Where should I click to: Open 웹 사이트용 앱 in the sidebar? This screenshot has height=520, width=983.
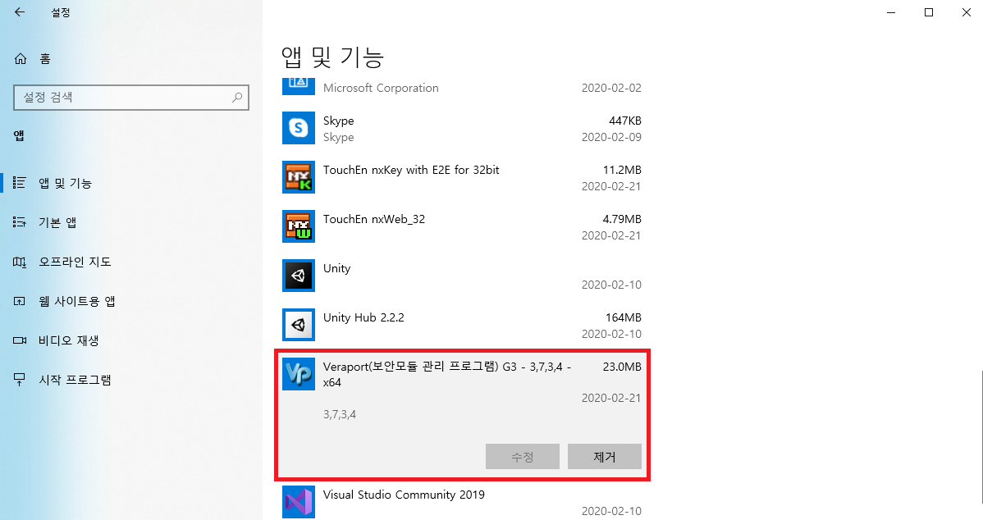click(x=77, y=301)
